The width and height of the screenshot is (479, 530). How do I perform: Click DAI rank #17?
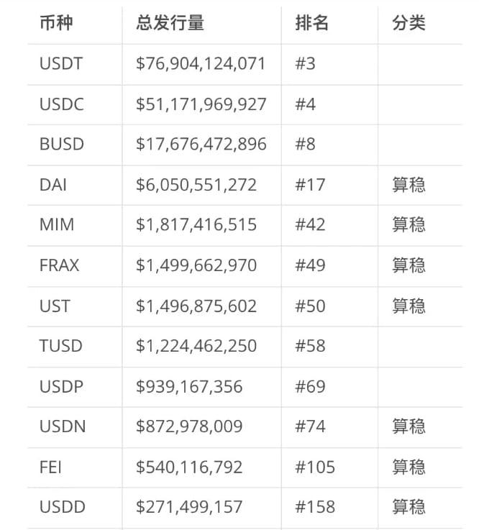(x=310, y=185)
